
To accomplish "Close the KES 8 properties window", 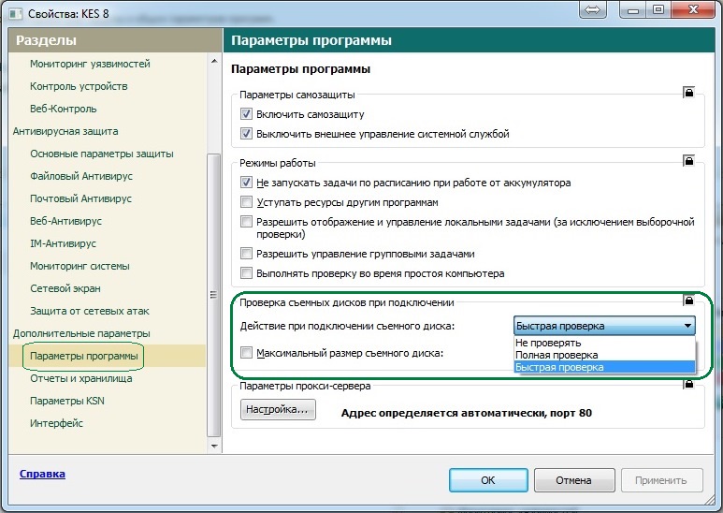I will coord(693,9).
